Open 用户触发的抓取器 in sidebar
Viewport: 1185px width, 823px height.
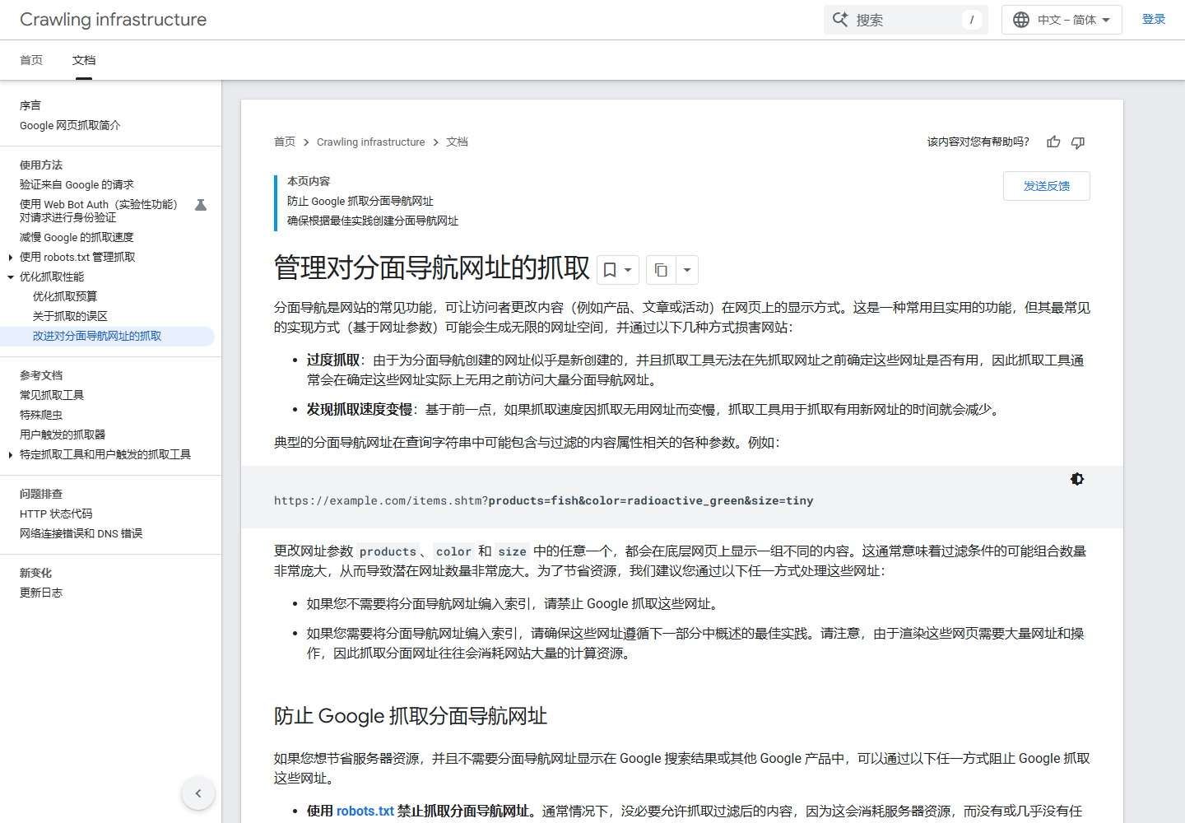coord(63,435)
